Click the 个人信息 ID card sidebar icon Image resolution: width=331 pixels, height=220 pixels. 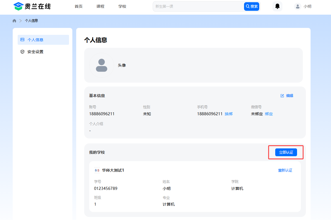tap(22, 40)
